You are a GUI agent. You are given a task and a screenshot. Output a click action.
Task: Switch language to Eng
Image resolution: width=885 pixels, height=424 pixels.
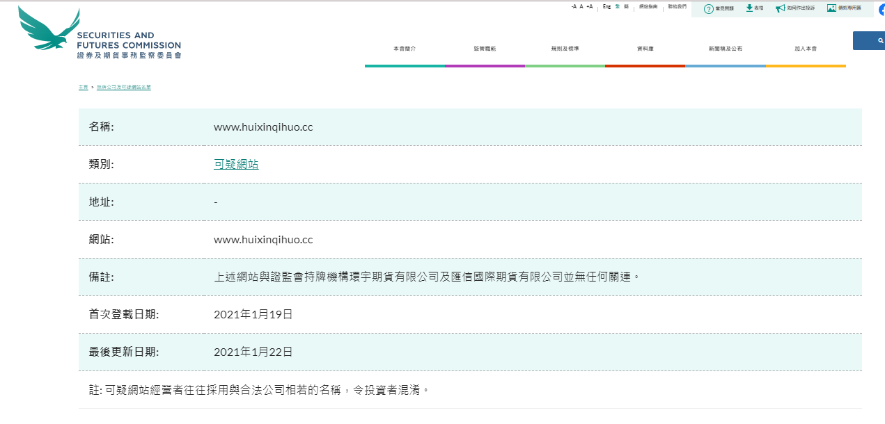pos(606,6)
